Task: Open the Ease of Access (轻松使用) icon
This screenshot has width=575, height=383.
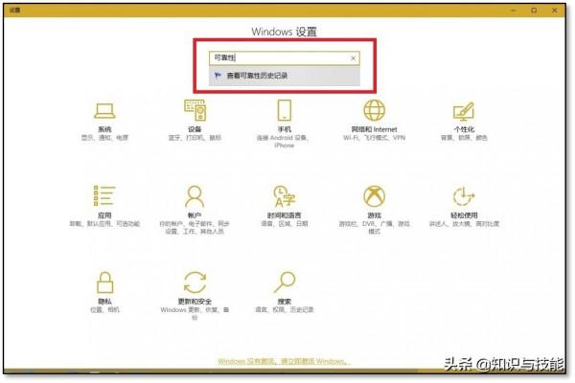Action: click(x=464, y=196)
